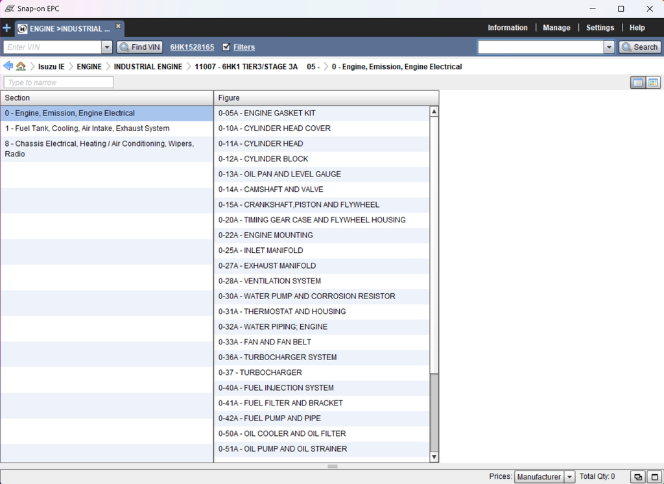Image resolution: width=664 pixels, height=484 pixels.
Task: Go to the home icon in breadcrumb
Action: (21, 66)
